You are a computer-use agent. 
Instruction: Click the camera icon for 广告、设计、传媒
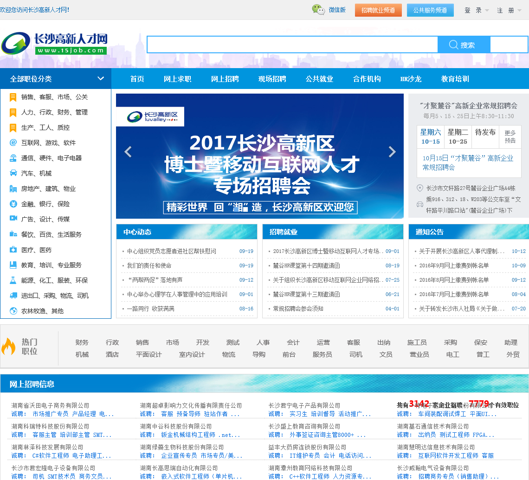coord(13,218)
